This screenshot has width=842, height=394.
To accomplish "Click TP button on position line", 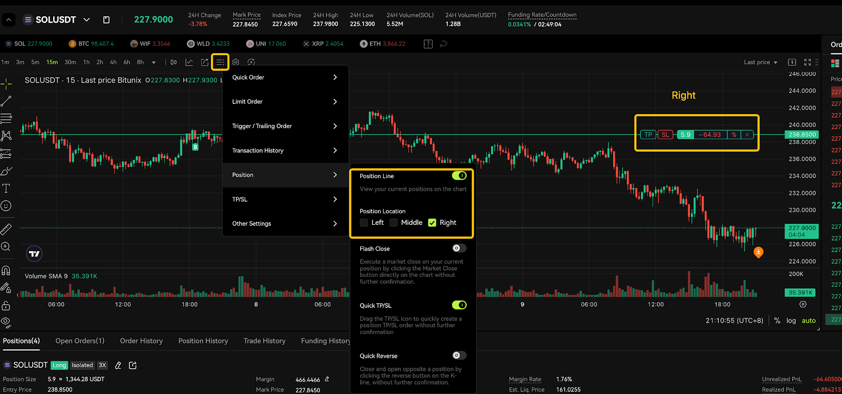I will click(x=648, y=134).
